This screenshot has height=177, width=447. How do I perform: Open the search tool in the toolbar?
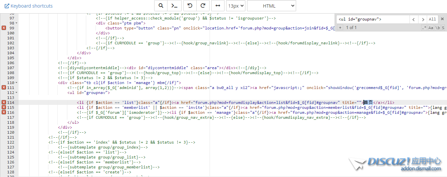click(x=161, y=6)
